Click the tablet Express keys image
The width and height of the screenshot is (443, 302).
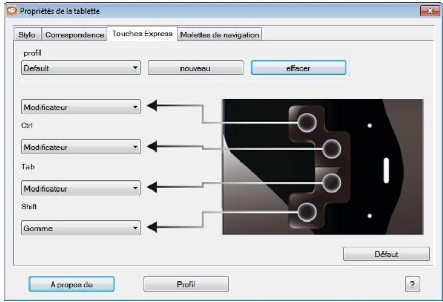323,167
